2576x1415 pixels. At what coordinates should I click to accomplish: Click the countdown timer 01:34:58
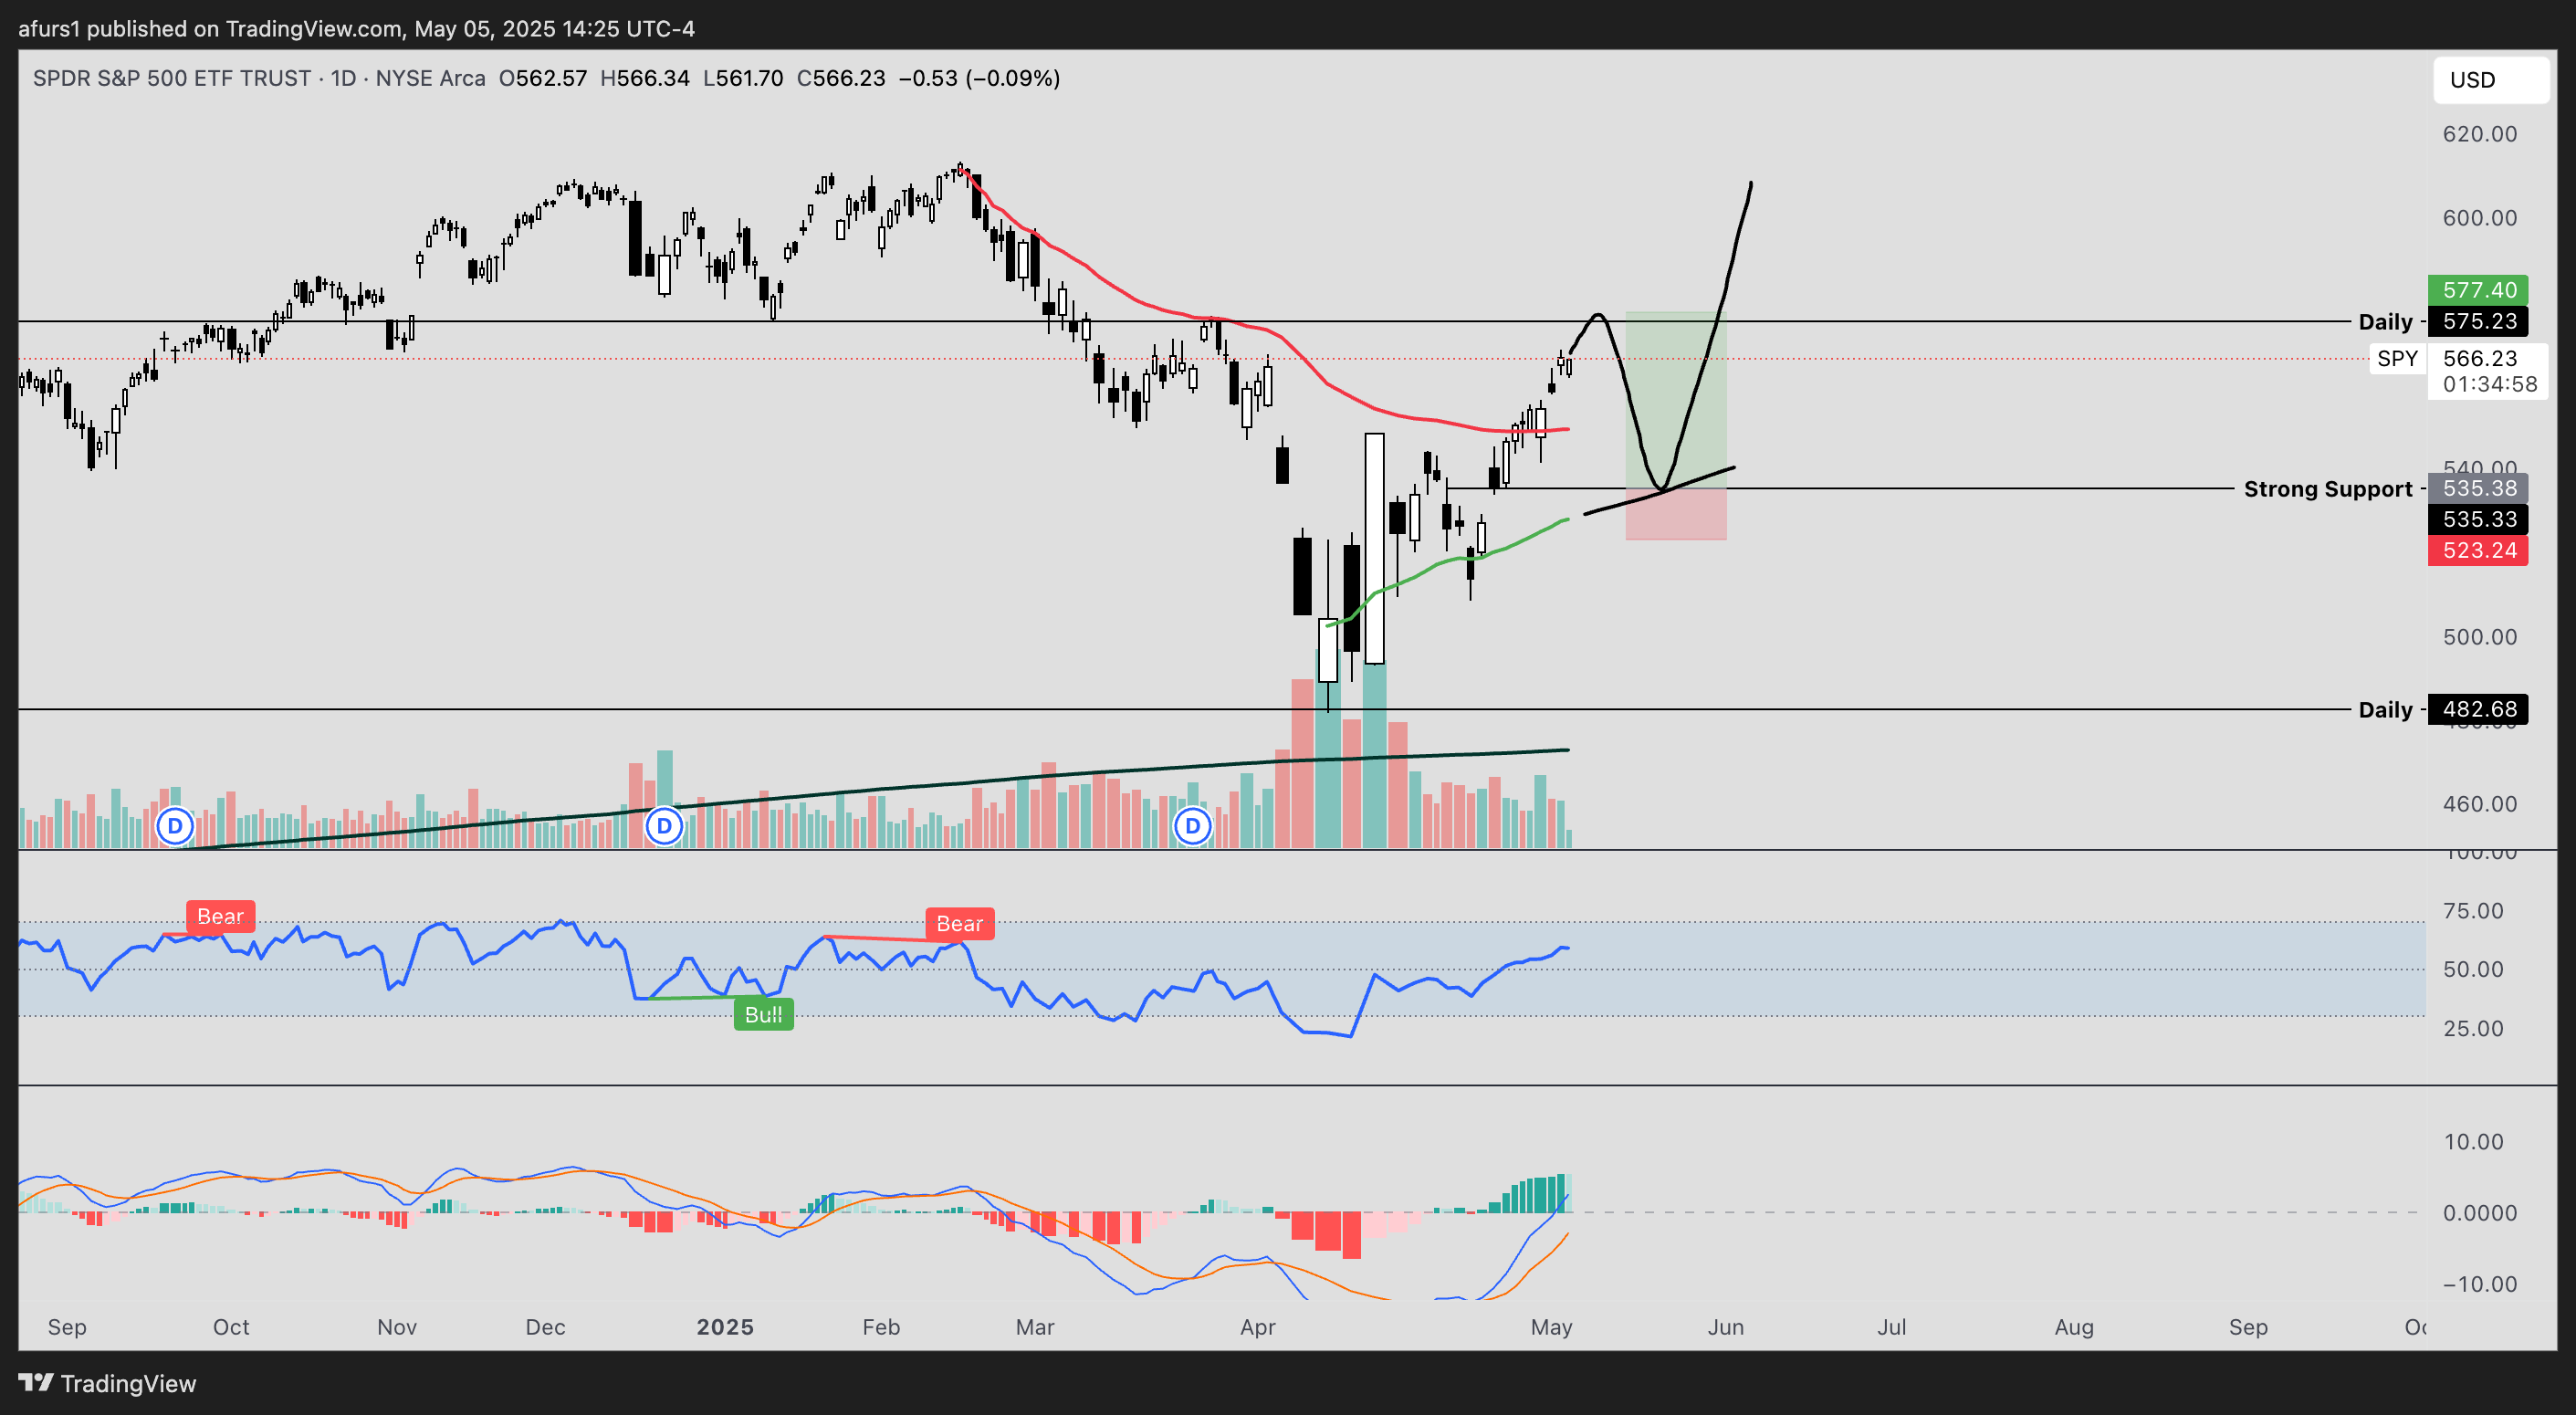click(2489, 384)
